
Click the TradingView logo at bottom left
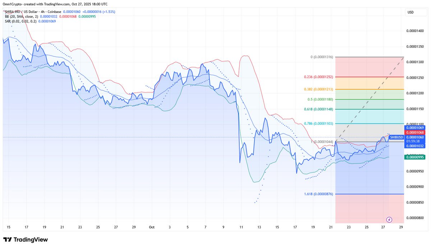[26, 240]
